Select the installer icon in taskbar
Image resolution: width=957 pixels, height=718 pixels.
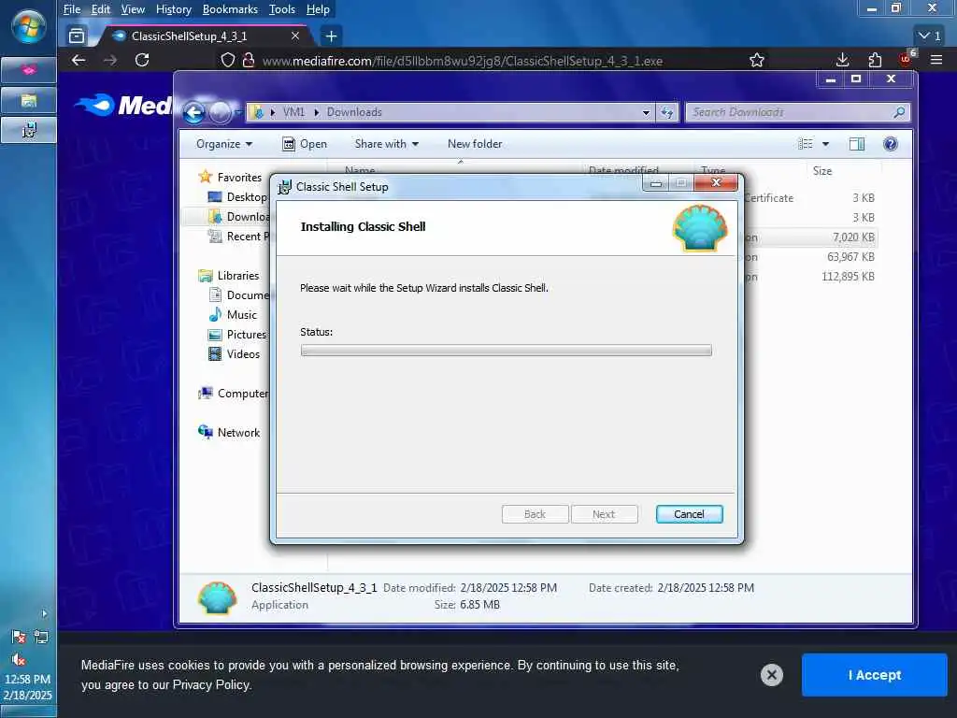29,129
